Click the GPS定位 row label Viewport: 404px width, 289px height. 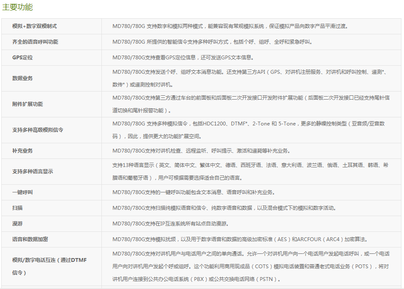tap(22, 57)
